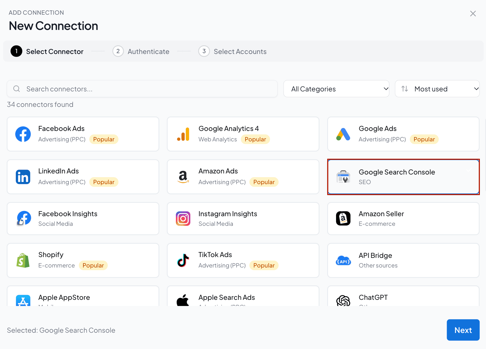Select the Google Analytics 4 title
This screenshot has width=486, height=349.
(229, 129)
